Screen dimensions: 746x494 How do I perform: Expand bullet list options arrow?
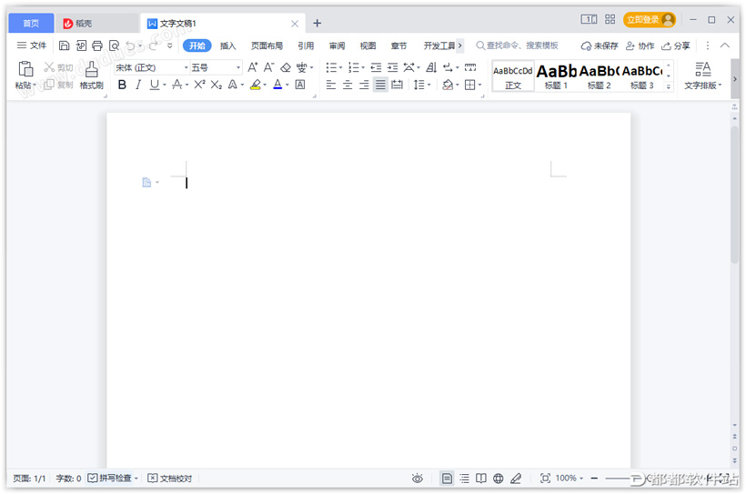pyautogui.click(x=340, y=67)
